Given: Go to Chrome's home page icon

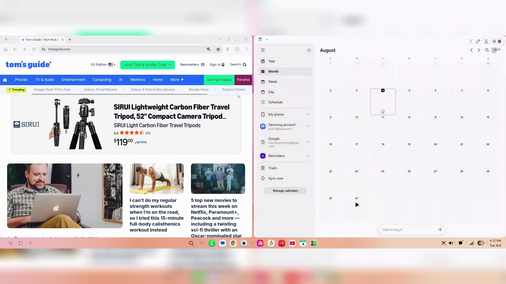Looking at the screenshot, I should point(6,49).
